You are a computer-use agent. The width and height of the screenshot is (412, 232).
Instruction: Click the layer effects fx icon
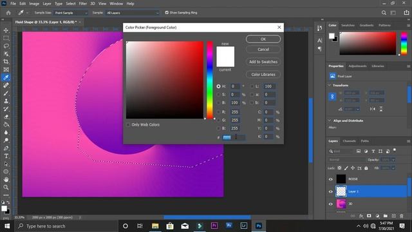(361, 216)
